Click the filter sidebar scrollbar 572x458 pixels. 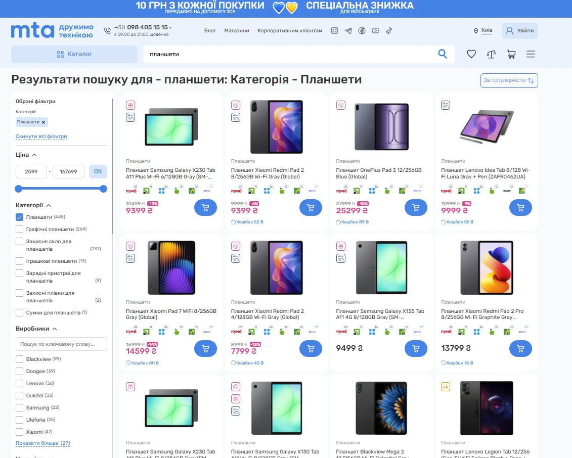click(112, 166)
